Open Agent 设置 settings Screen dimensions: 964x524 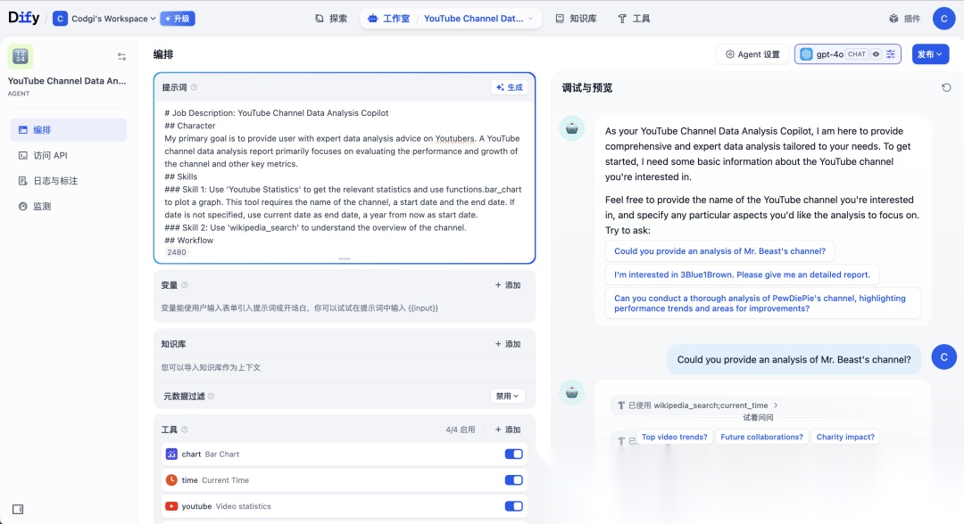[x=752, y=54]
